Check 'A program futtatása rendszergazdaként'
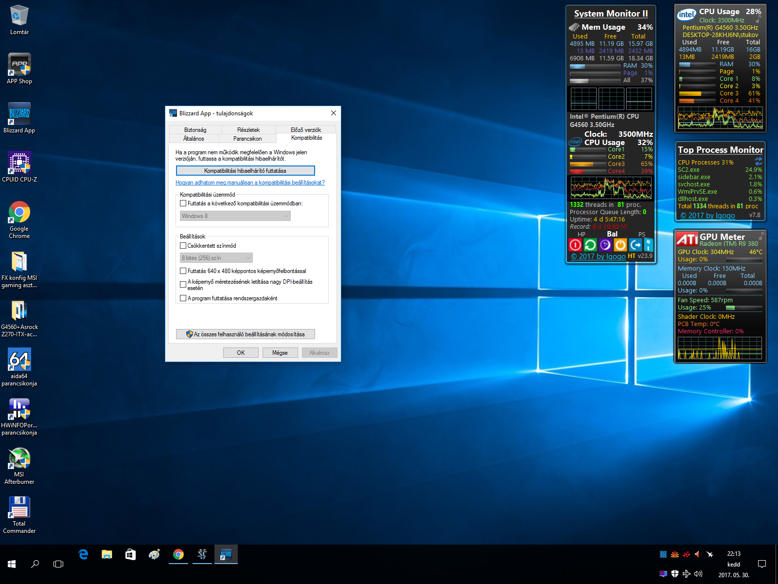The height and width of the screenshot is (584, 778). pos(183,298)
